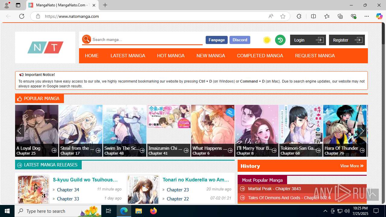Viewport: 386px width, 217px height.
Task: Show previous popular manga slide arrow
Action: (x=20, y=131)
